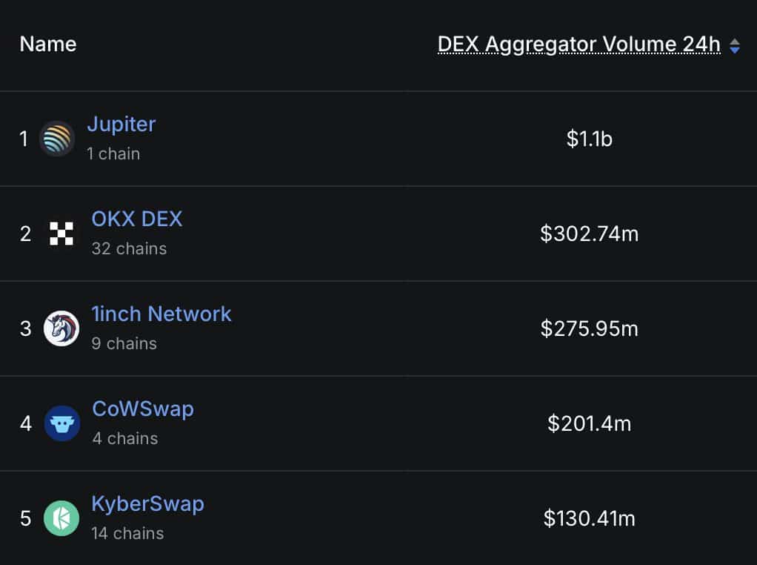Sort by DEX Aggregator Volume 24h header
The image size is (757, 565).
(578, 44)
